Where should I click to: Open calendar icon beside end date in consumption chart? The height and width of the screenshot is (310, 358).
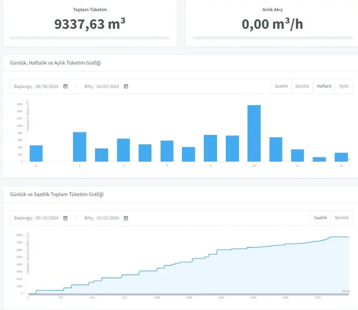126,86
